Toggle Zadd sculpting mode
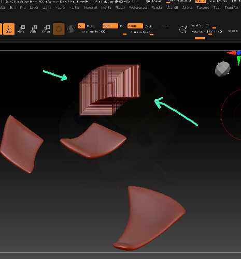241x259 pixels. (x=135, y=26)
